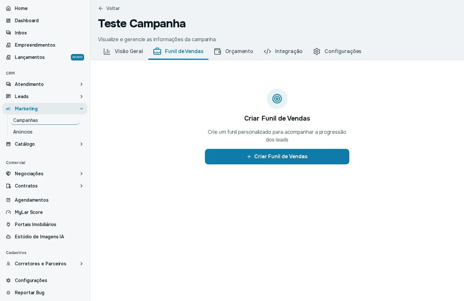
Task: Click the Corretores e Parceiros person icon
Action: (x=8, y=264)
